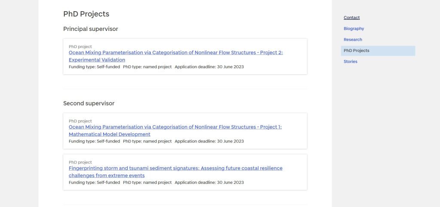Click Funding type text in Project 2 card

click(x=94, y=67)
